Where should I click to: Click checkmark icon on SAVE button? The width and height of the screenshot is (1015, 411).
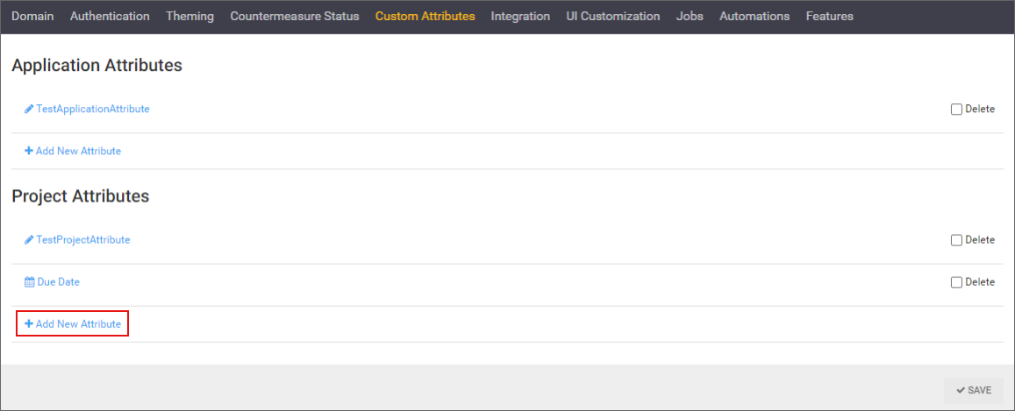point(961,391)
